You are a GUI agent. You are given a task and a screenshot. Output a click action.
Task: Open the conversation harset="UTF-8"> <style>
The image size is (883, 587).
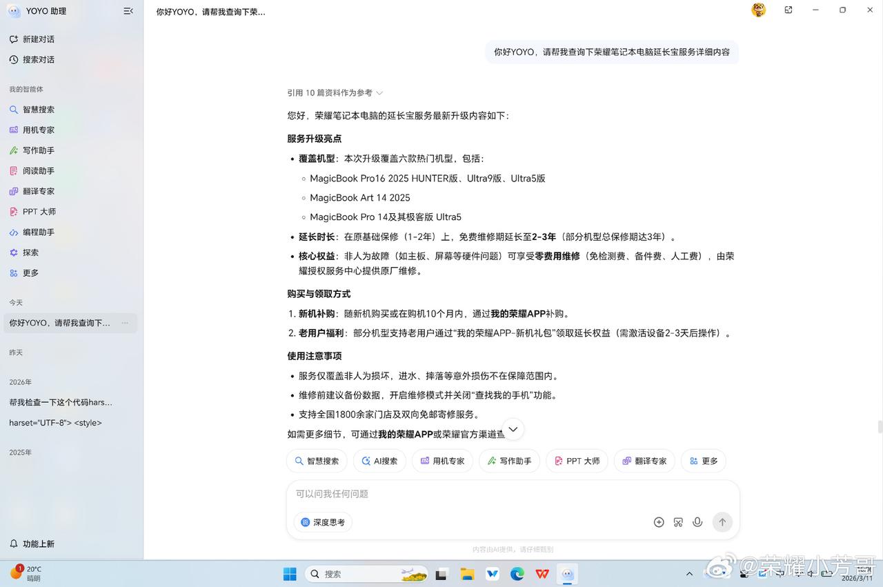[55, 423]
